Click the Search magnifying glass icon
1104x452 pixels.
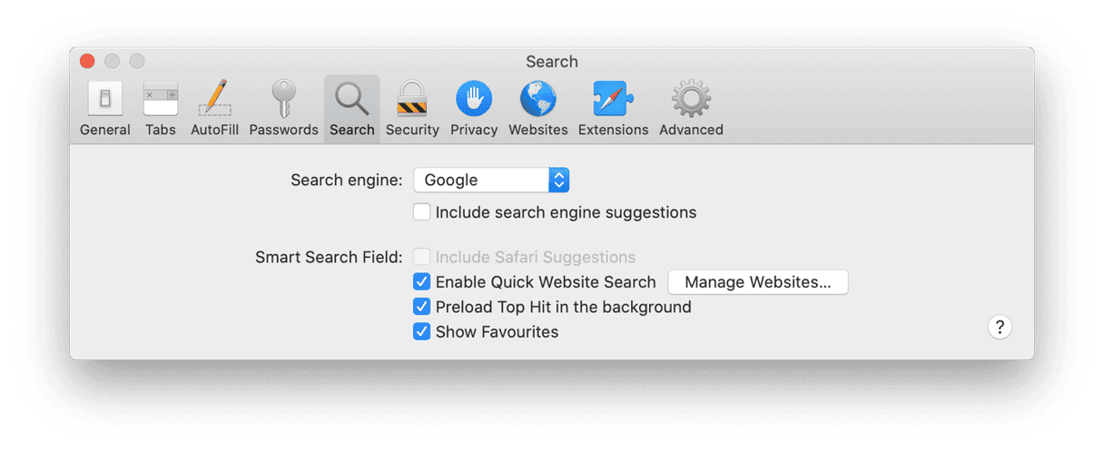click(351, 99)
